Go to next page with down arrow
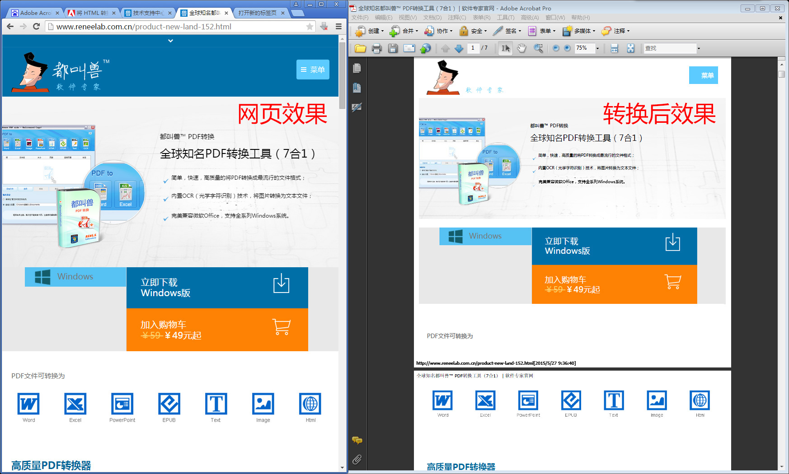The image size is (789, 474). point(459,48)
